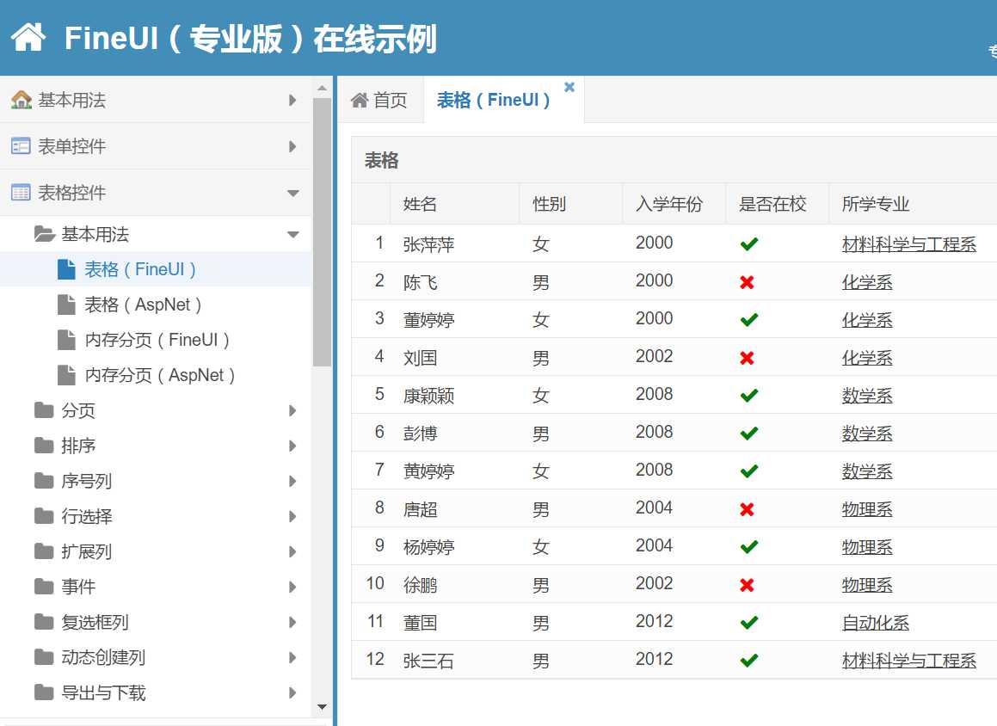
Task: Click the sidebar vertical scrollbar thumb
Action: coord(322,232)
